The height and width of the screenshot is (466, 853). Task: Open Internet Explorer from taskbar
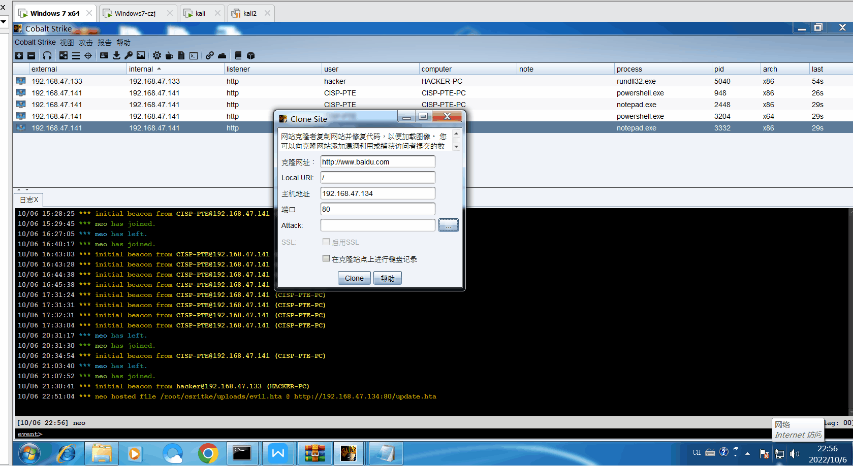(67, 453)
